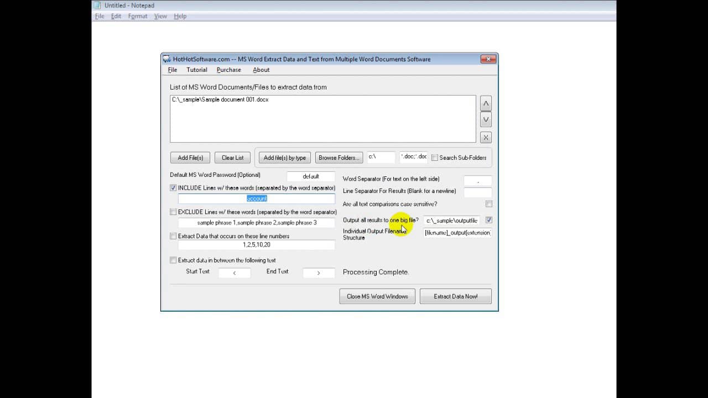Open Notepad's File menu
The width and height of the screenshot is (708, 398).
point(100,16)
